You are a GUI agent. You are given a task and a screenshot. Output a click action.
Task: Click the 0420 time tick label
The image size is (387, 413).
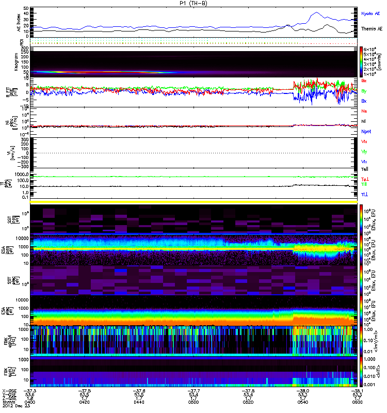click(84, 402)
